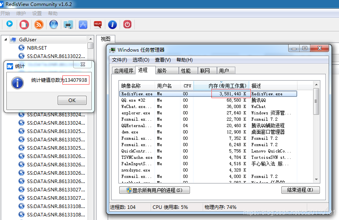This screenshot has height=220, width=339.
Task: Select the nvxdsync.exe process row
Action: click(208, 170)
